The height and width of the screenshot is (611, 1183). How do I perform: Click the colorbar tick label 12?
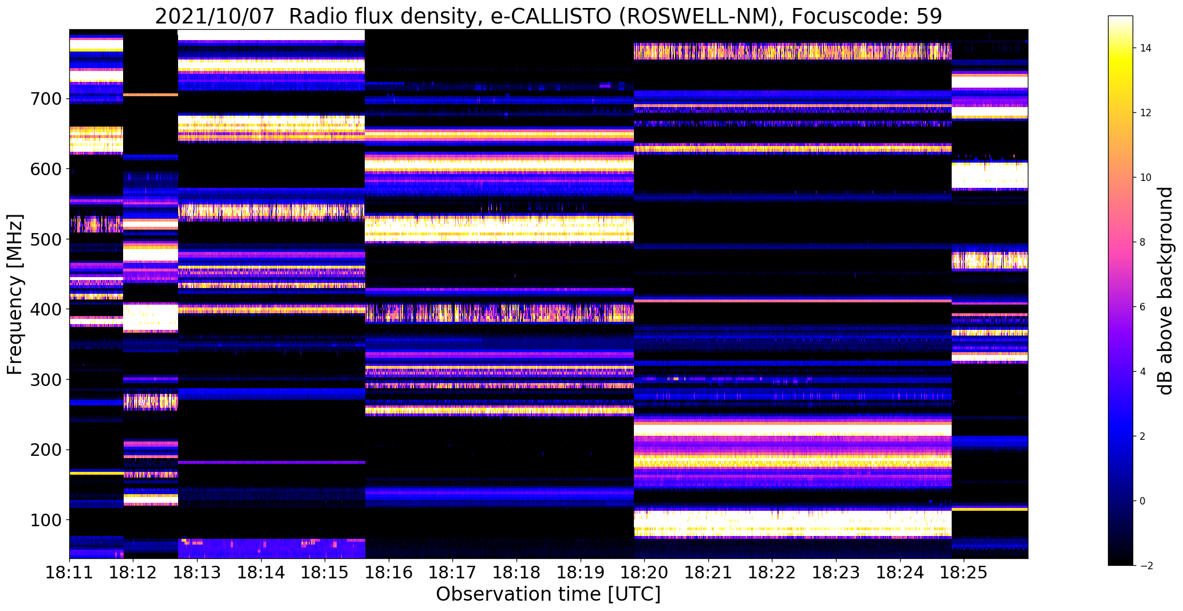(1146, 113)
